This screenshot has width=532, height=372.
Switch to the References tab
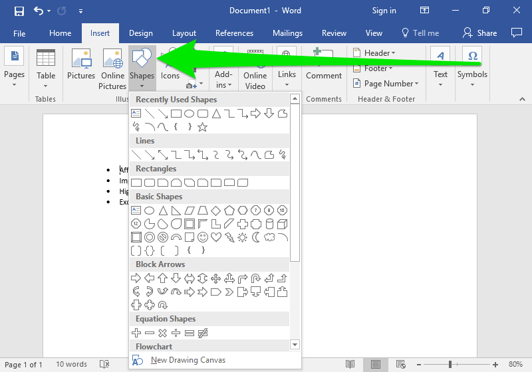[234, 33]
